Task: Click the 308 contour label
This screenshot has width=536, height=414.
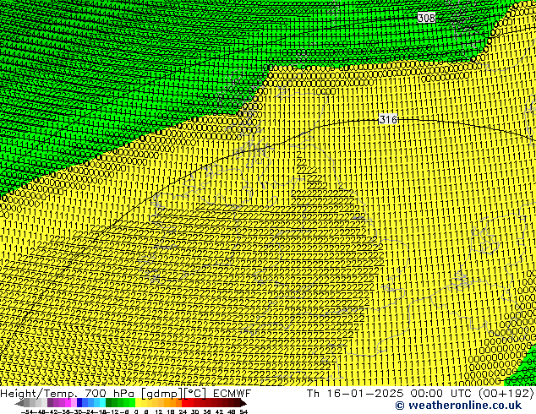Action: pyautogui.click(x=426, y=18)
